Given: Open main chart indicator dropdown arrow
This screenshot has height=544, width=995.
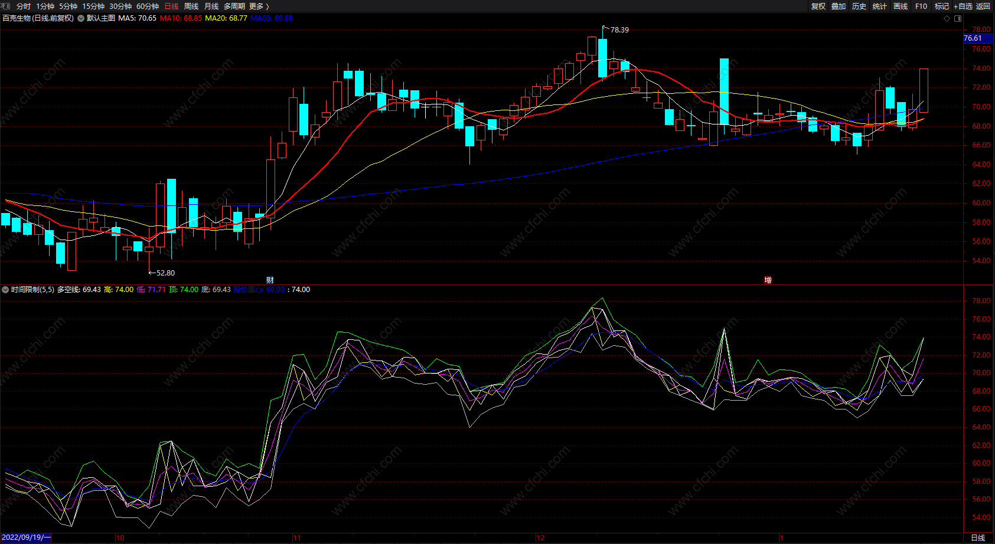Looking at the screenshot, I should tap(81, 18).
